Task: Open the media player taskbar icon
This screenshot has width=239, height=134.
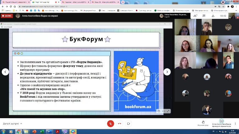Action: (11, 132)
